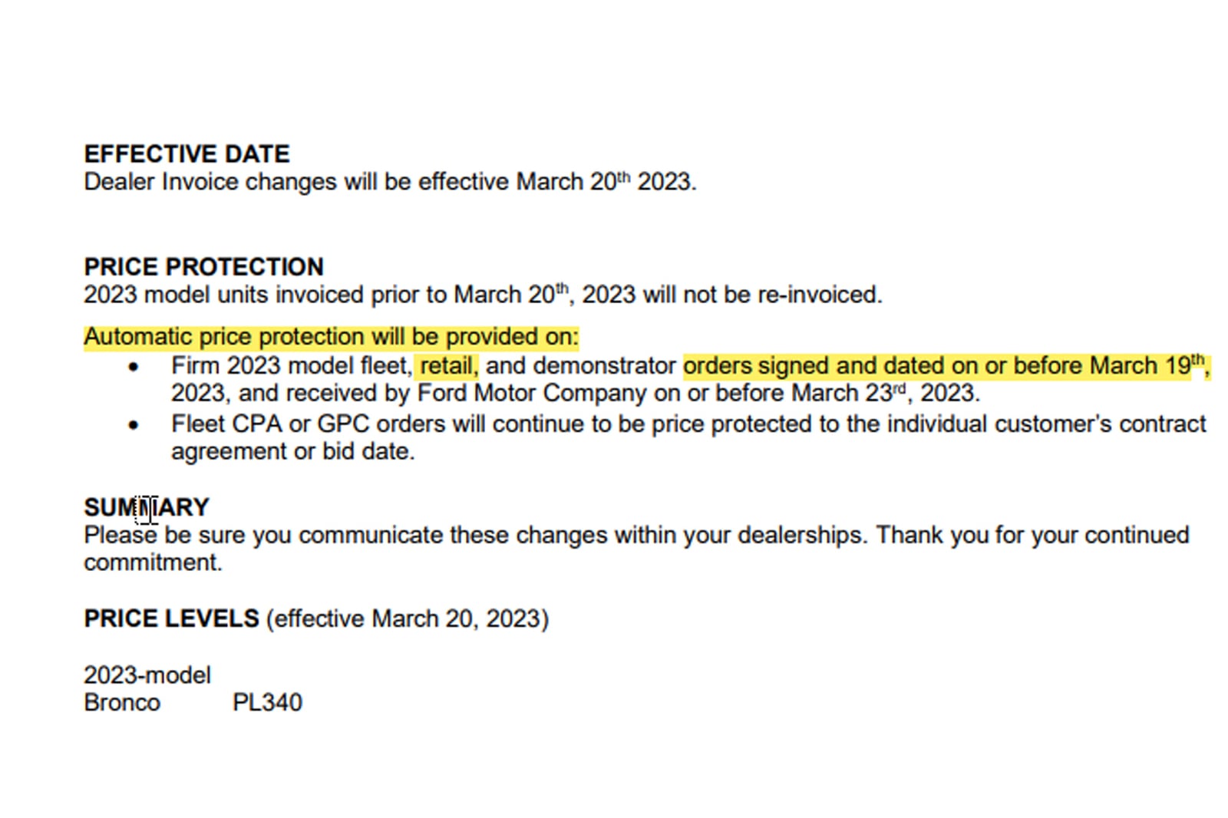This screenshot has width=1228, height=818.
Task: Click the highlighted word "retail,"
Action: tap(448, 366)
